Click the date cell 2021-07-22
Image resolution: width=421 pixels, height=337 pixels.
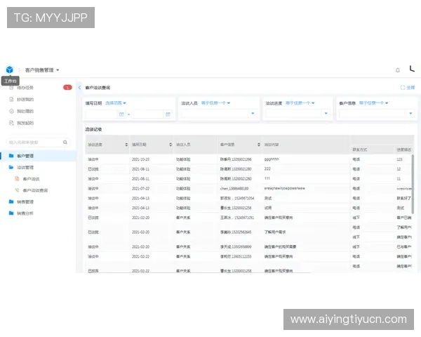(141, 188)
